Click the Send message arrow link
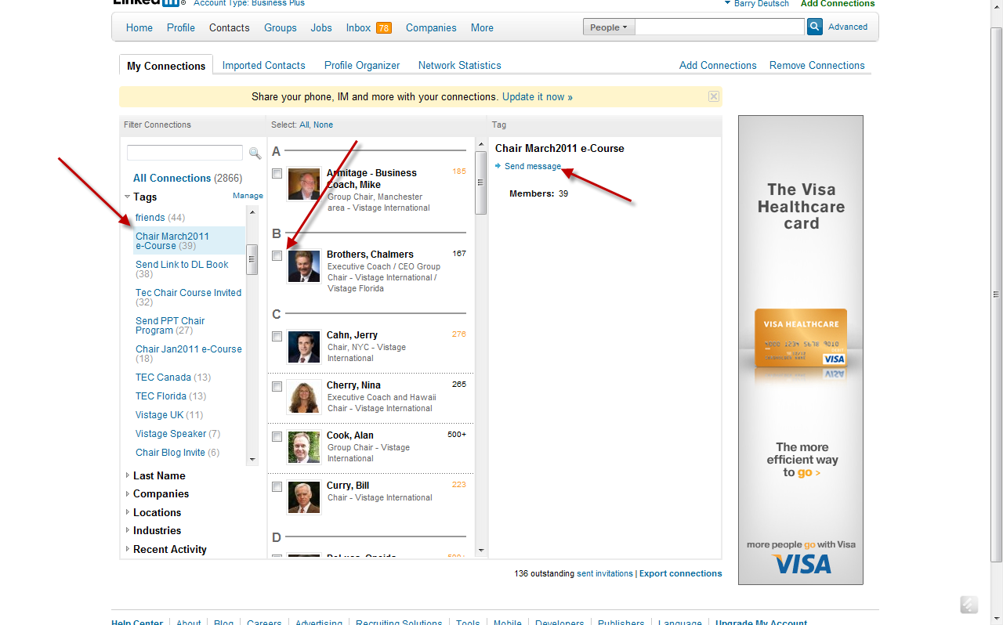Image resolution: width=1003 pixels, height=625 pixels. [532, 166]
